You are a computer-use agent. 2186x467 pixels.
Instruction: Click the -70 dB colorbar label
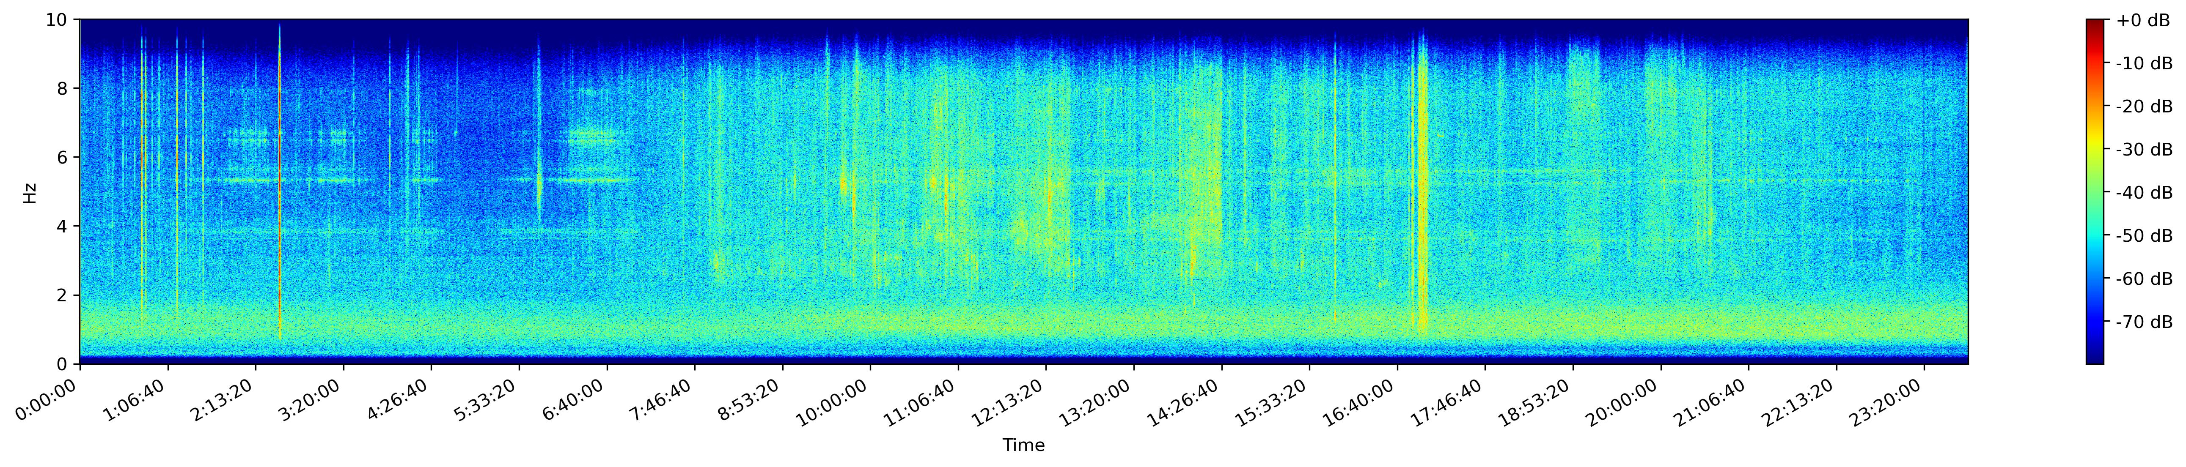click(x=2145, y=322)
